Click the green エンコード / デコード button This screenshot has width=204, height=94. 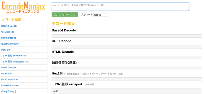(x=65, y=15)
